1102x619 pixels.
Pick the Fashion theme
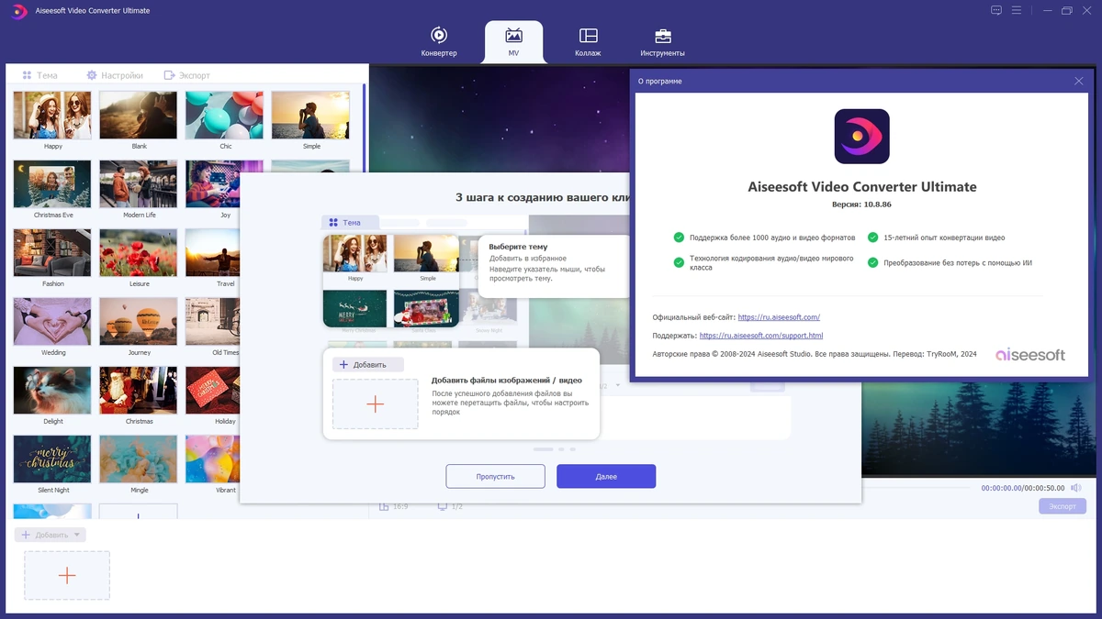coord(52,252)
